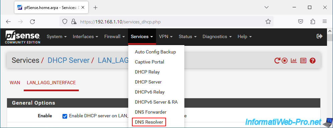The width and height of the screenshot is (333, 128).
Task: Open the related log entries icon
Action: (x=303, y=61)
